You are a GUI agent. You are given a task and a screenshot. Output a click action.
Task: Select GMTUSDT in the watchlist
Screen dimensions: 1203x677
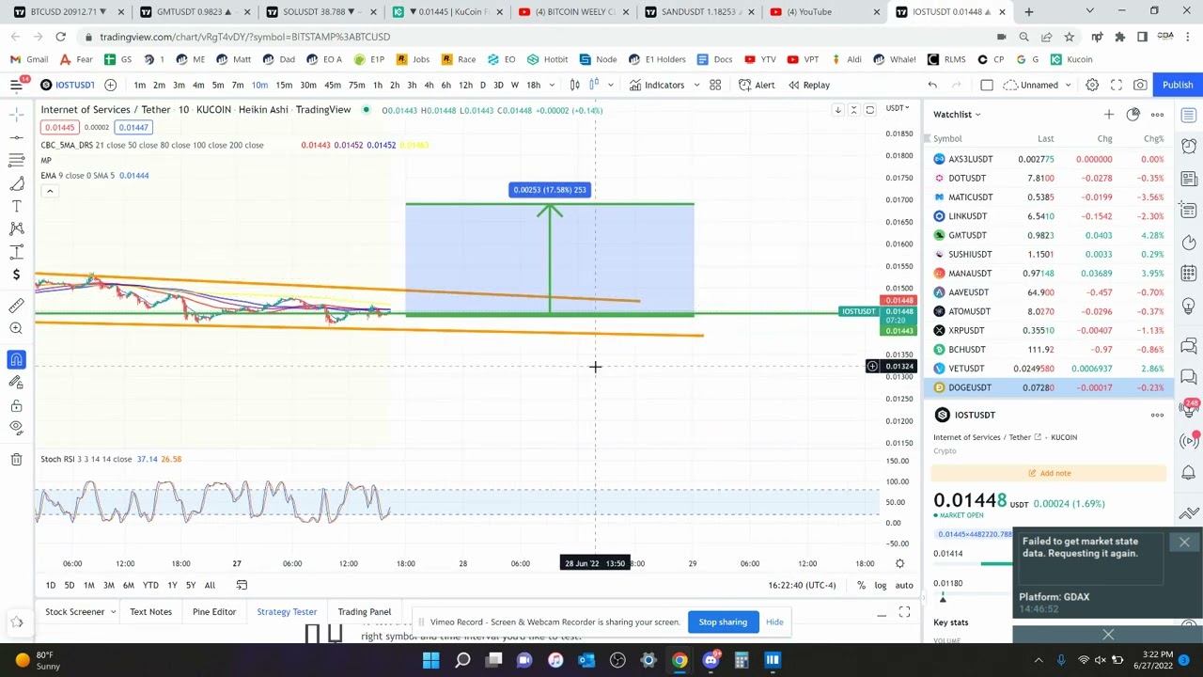[1049, 235]
